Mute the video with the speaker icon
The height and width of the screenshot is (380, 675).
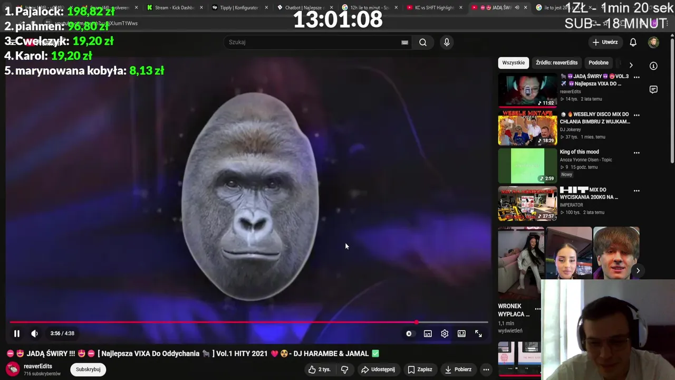coord(34,334)
